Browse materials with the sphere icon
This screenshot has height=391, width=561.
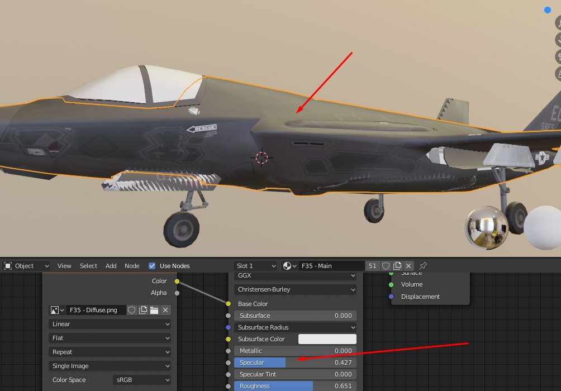click(289, 266)
